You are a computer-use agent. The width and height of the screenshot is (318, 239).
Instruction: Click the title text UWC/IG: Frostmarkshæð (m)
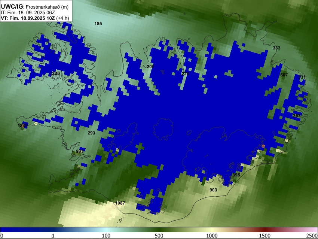pyautogui.click(x=35, y=7)
